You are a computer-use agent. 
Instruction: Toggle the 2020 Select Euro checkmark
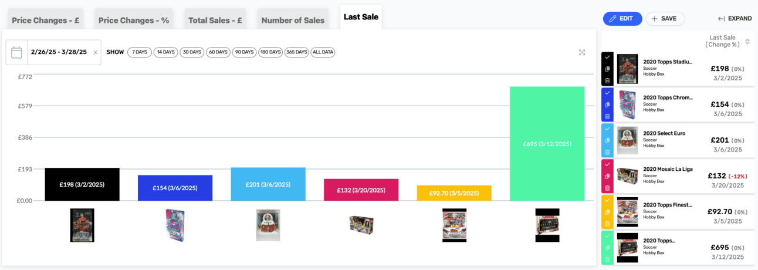point(607,129)
